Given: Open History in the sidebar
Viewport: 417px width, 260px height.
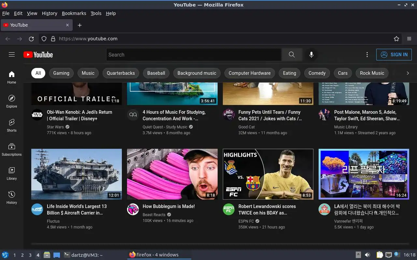Looking at the screenshot, I should [x=12, y=198].
